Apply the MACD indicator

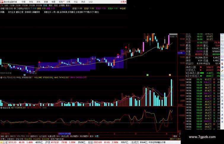pos(13,136)
